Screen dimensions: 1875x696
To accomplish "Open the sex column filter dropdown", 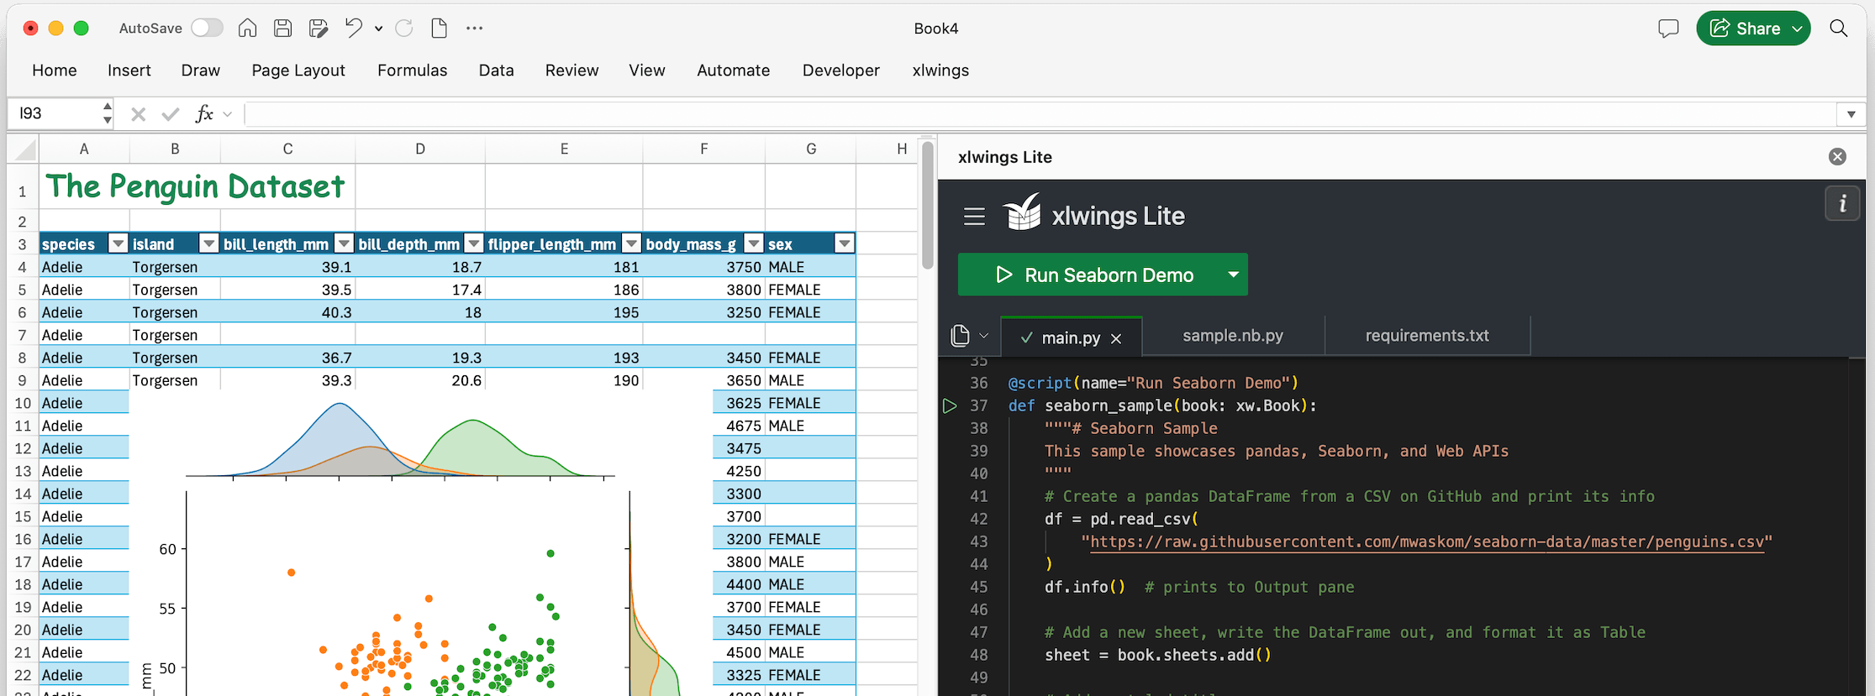I will 845,243.
